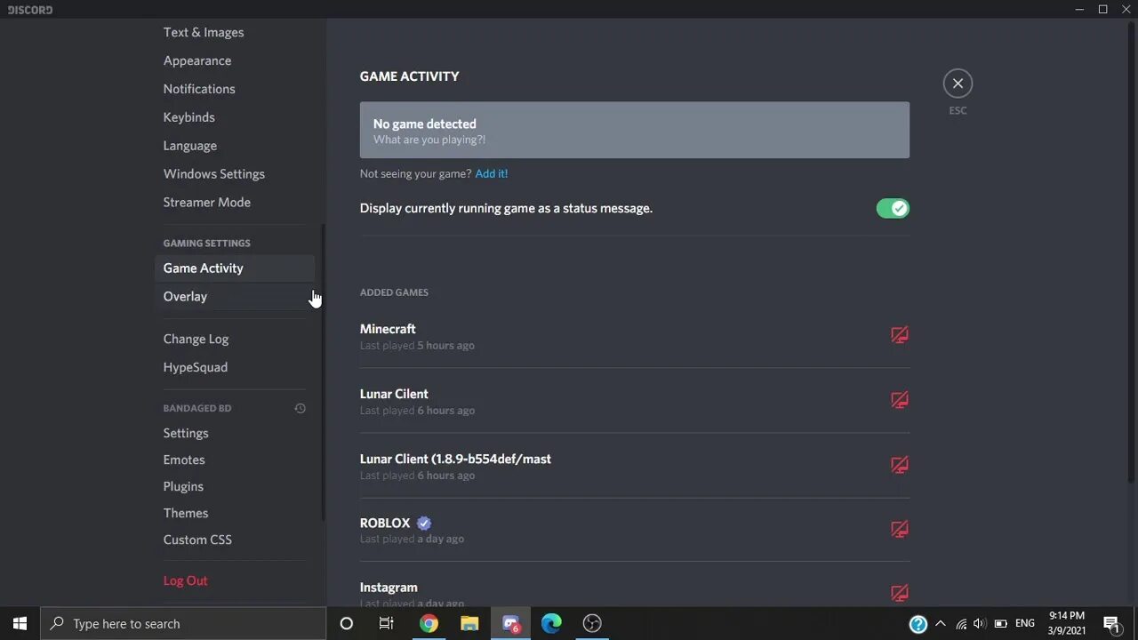Close settings with the ESC X button
This screenshot has height=640, width=1138.
tap(958, 84)
